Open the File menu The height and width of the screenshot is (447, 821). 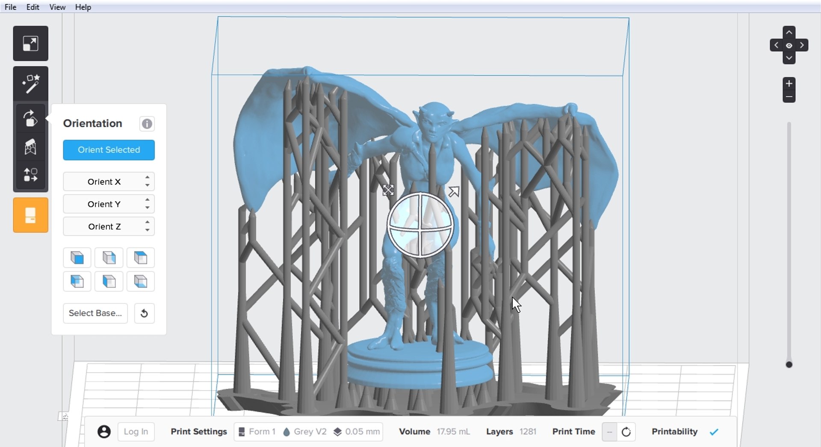10,7
